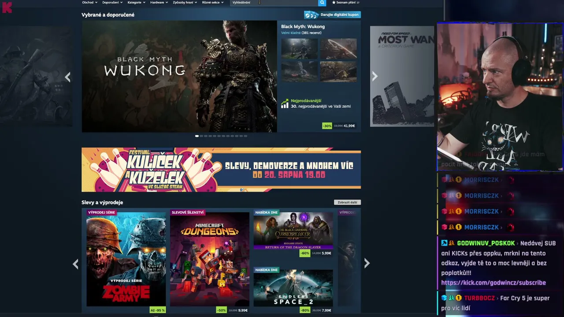
Task: Click the Až -95 % Zombie Army badge
Action: click(x=158, y=310)
